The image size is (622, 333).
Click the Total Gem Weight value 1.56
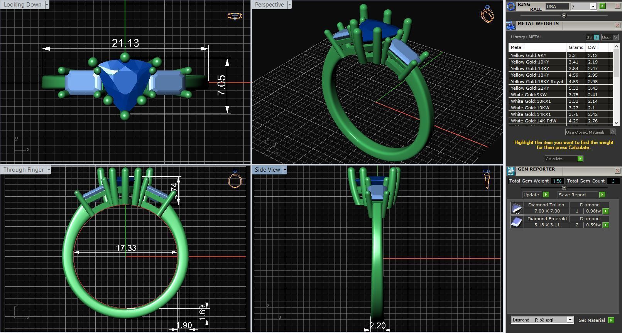557,181
